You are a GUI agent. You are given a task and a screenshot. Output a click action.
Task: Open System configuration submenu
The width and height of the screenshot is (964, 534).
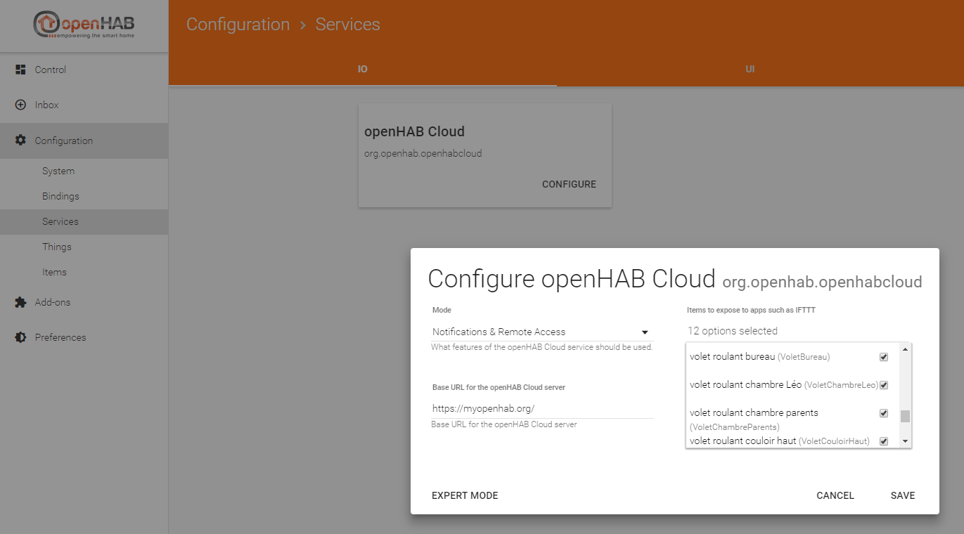point(84,171)
